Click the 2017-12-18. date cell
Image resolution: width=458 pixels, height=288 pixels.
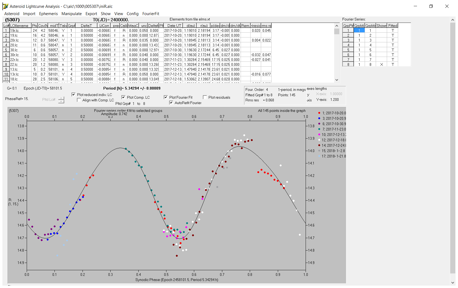[173, 79]
